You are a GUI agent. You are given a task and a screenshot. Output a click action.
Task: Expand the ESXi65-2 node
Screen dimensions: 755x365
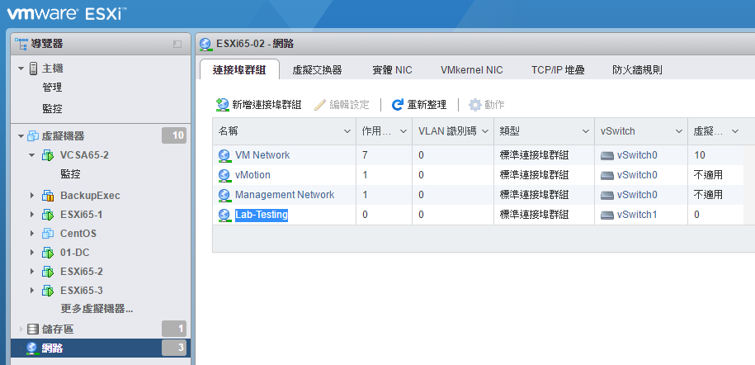click(32, 272)
